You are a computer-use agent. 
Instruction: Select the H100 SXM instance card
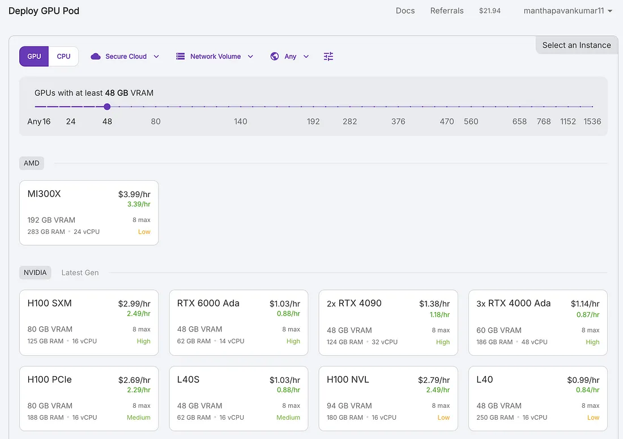click(x=89, y=323)
